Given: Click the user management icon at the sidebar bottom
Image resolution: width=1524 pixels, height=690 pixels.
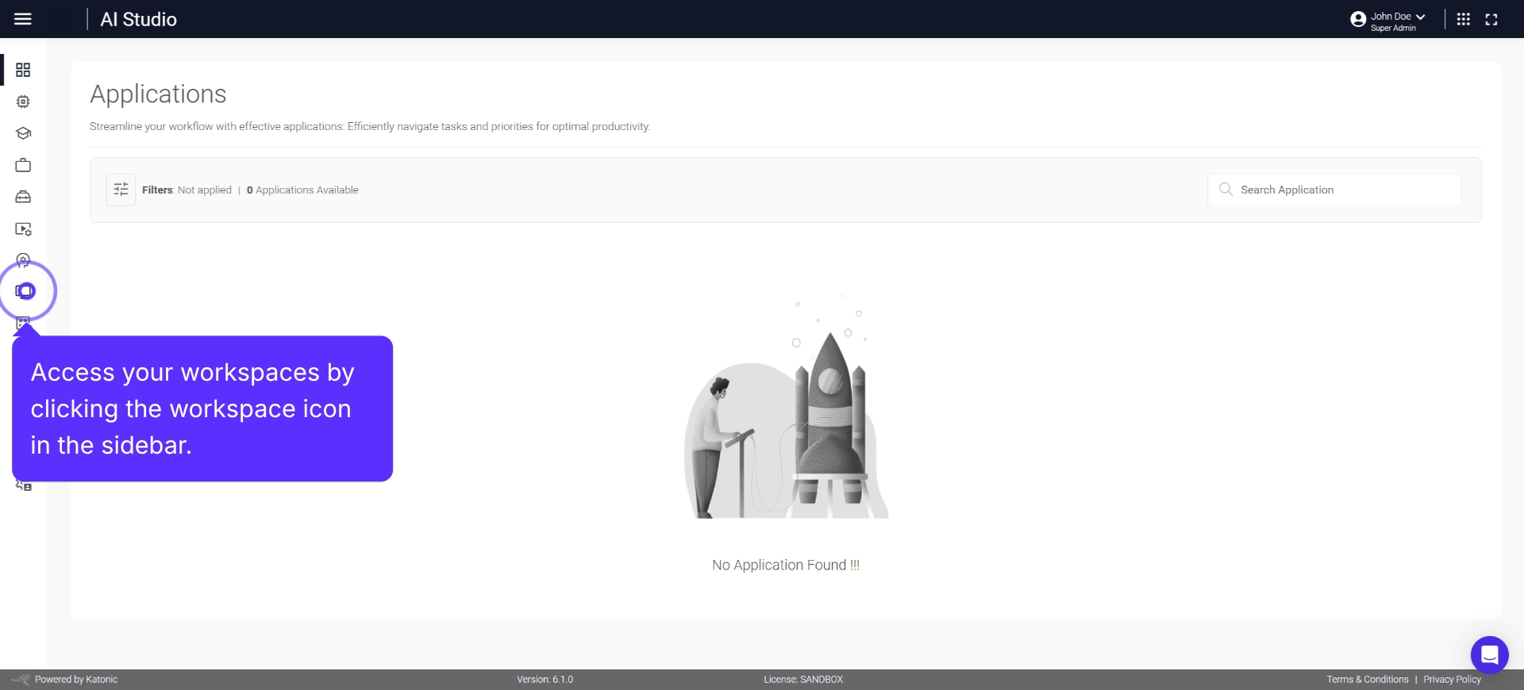Looking at the screenshot, I should click(24, 485).
